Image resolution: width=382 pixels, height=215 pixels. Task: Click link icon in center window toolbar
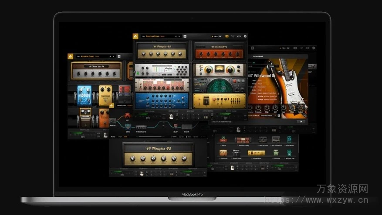click(x=239, y=36)
